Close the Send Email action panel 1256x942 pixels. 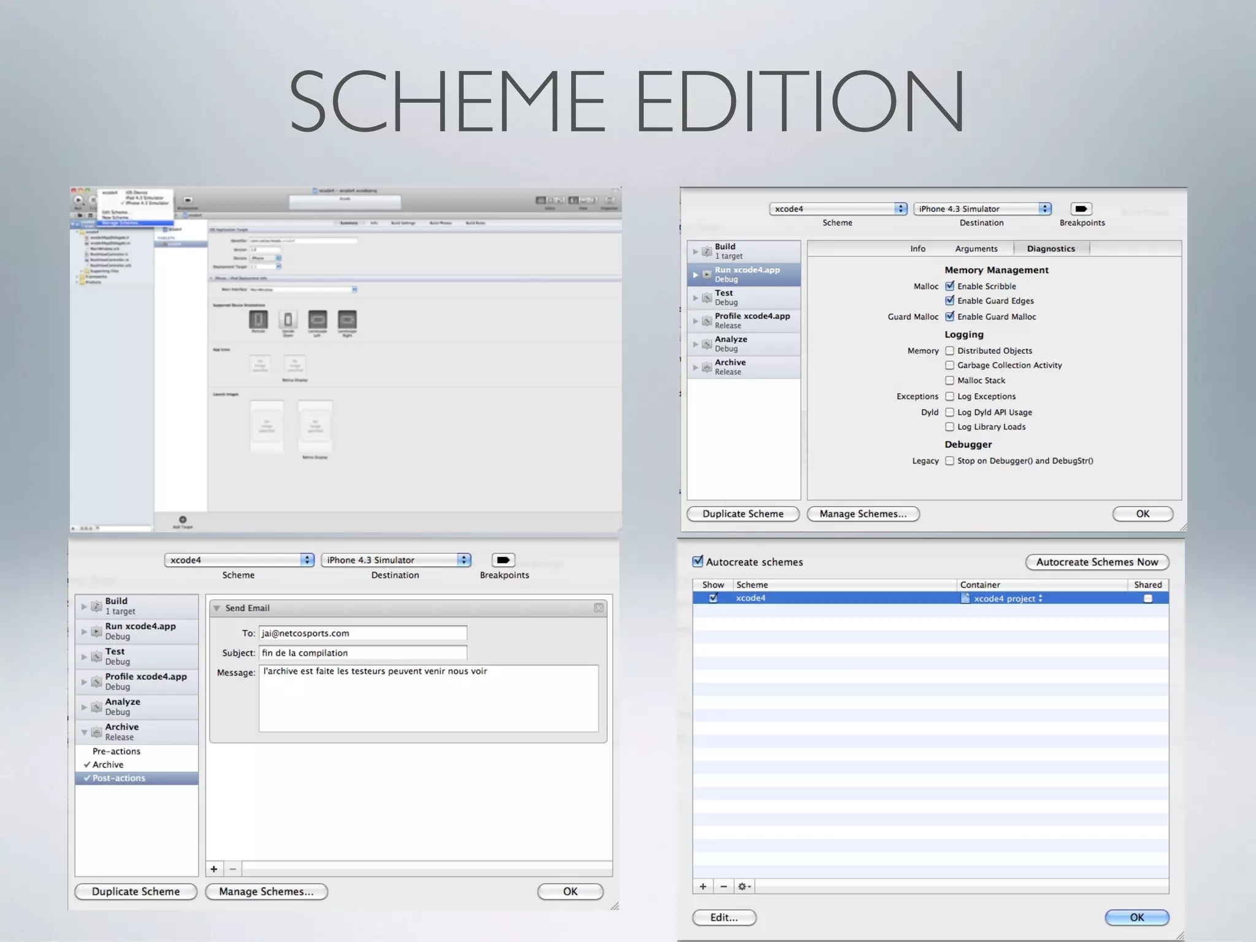point(599,608)
